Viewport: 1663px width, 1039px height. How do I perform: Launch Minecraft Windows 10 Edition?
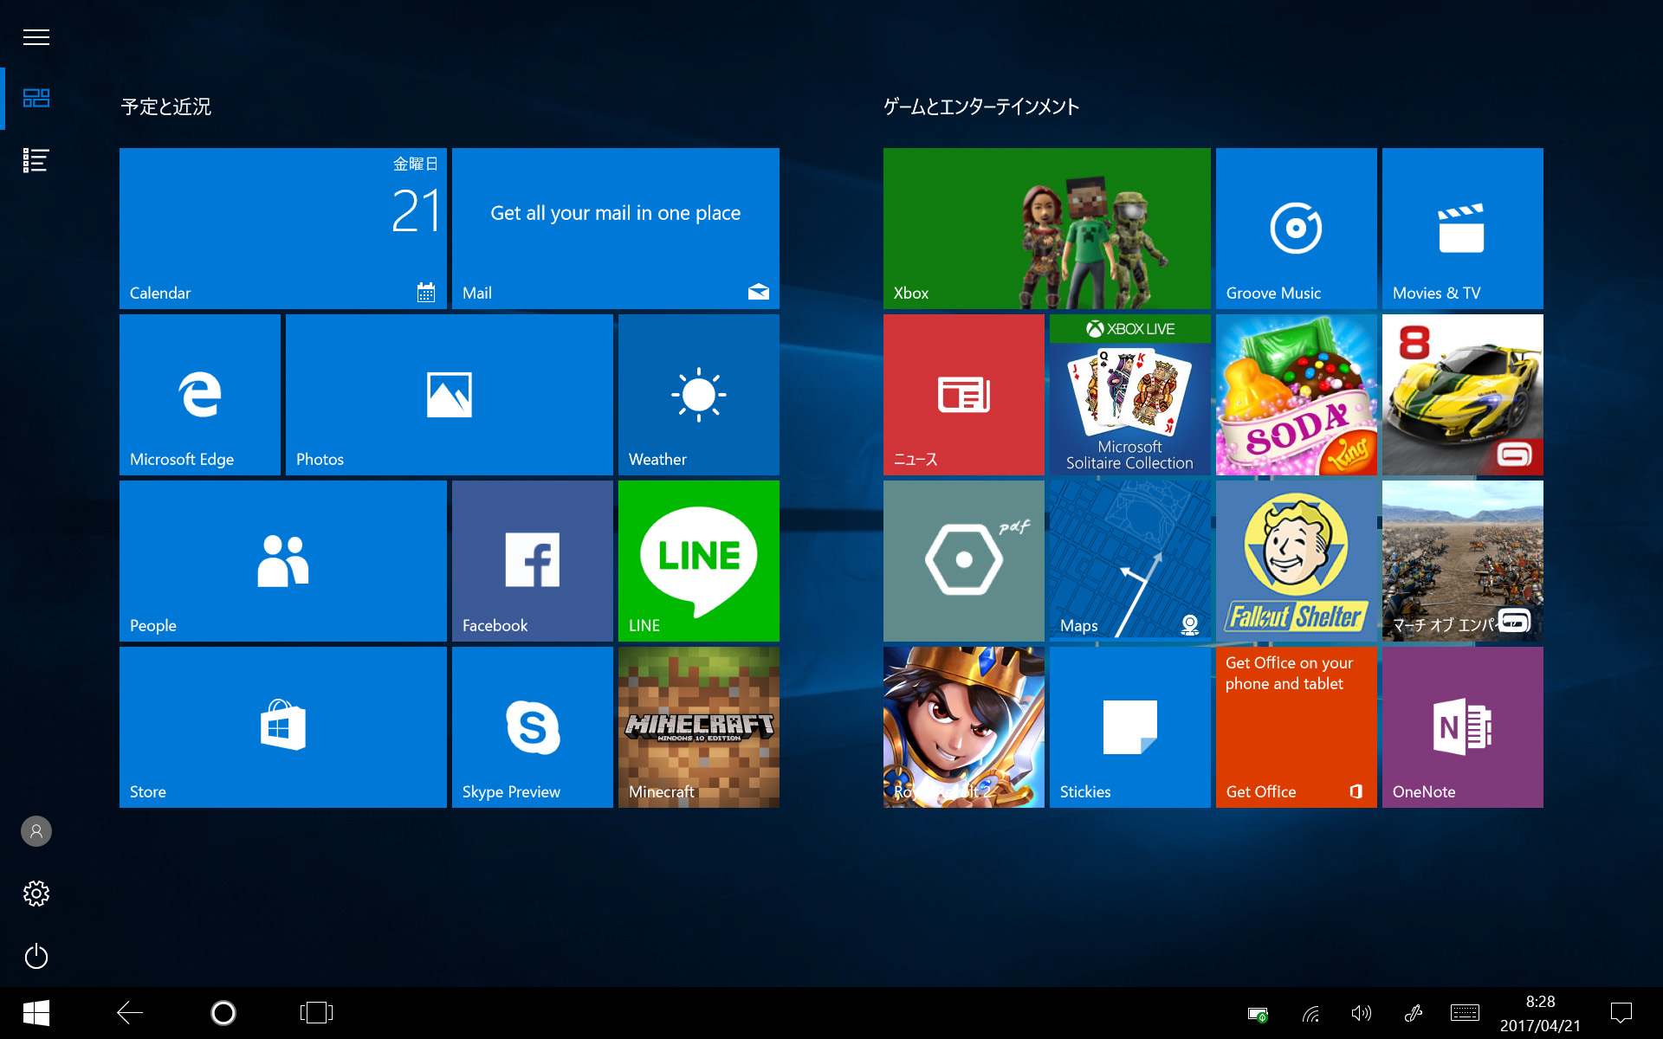698,727
